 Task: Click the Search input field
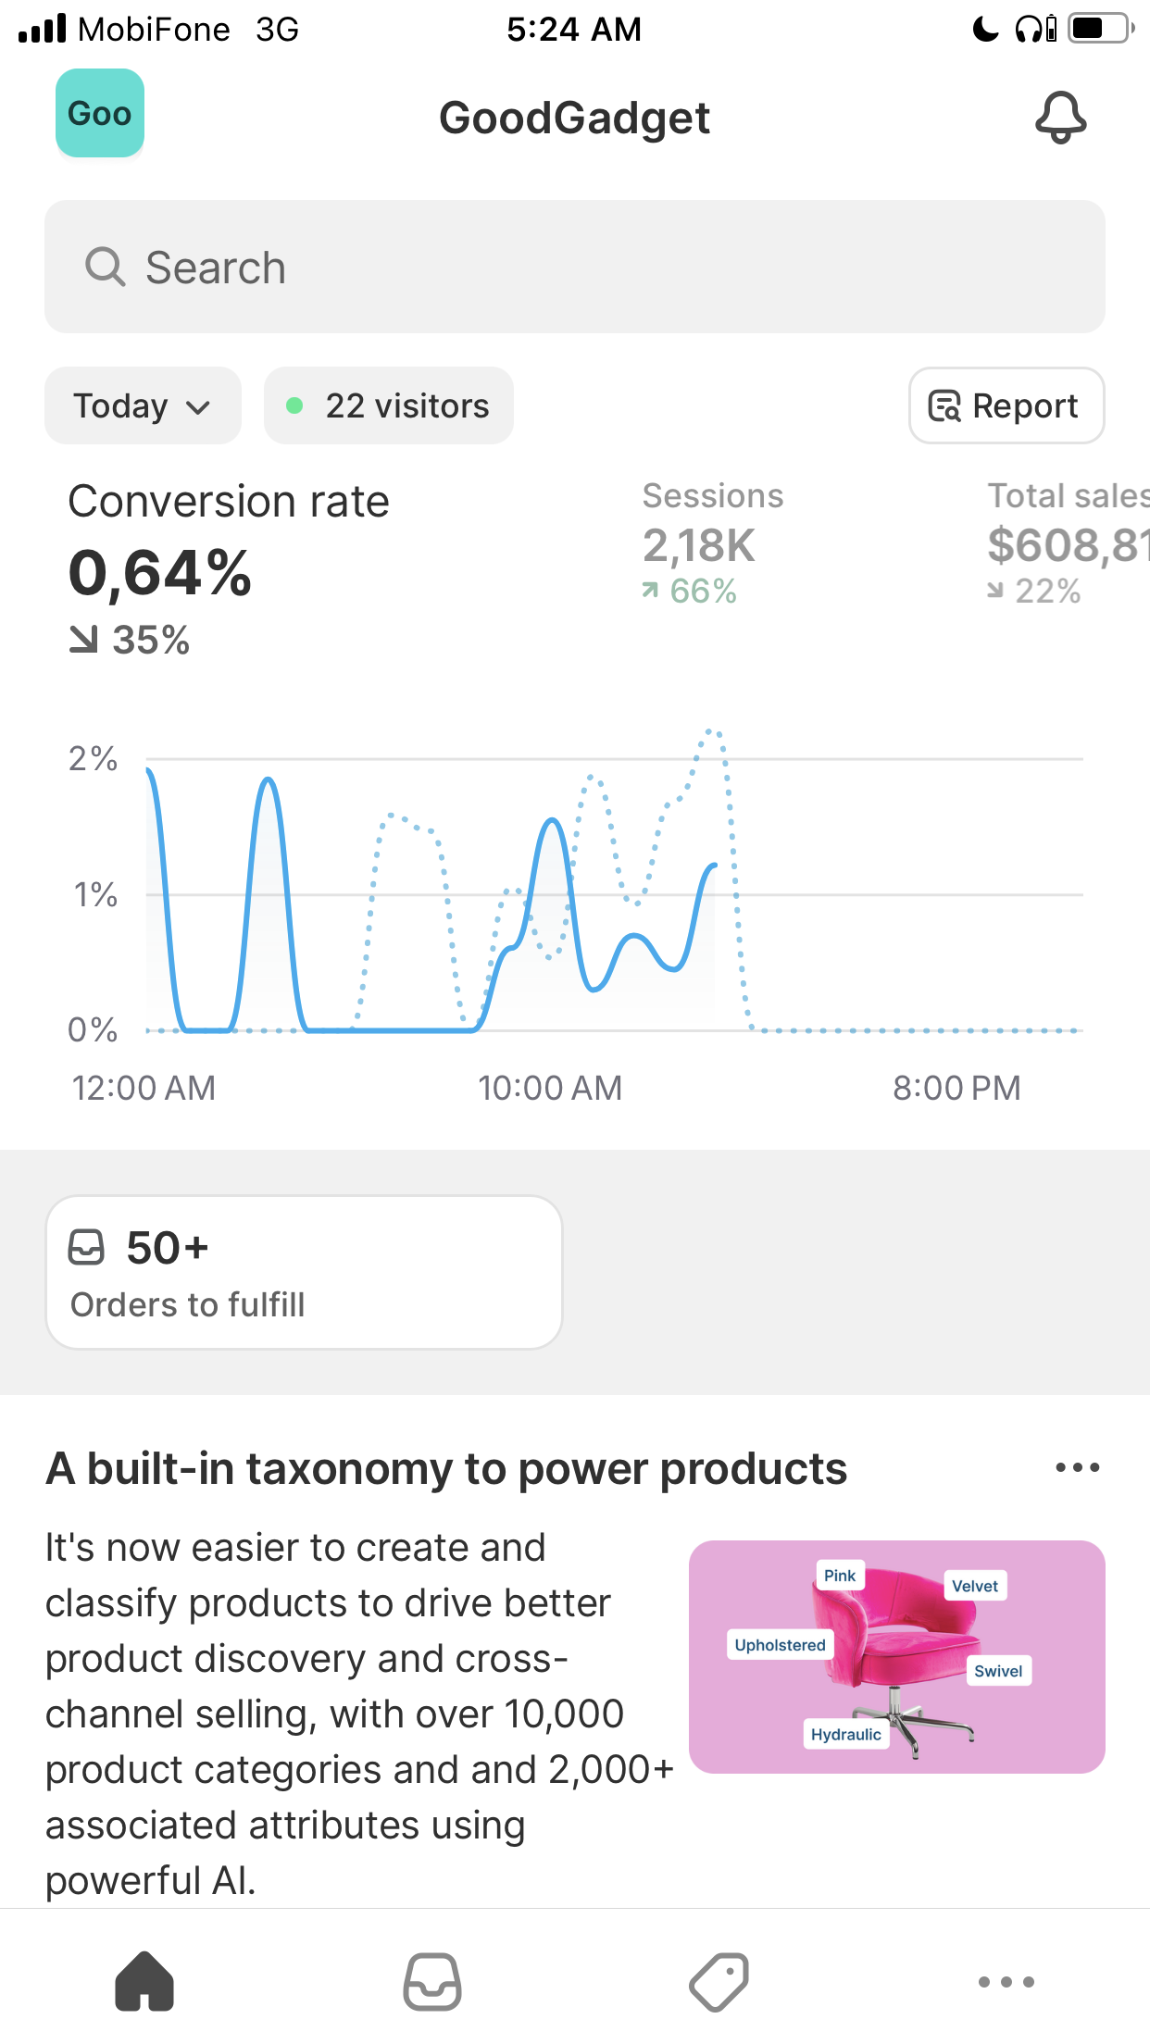pyautogui.click(x=575, y=267)
